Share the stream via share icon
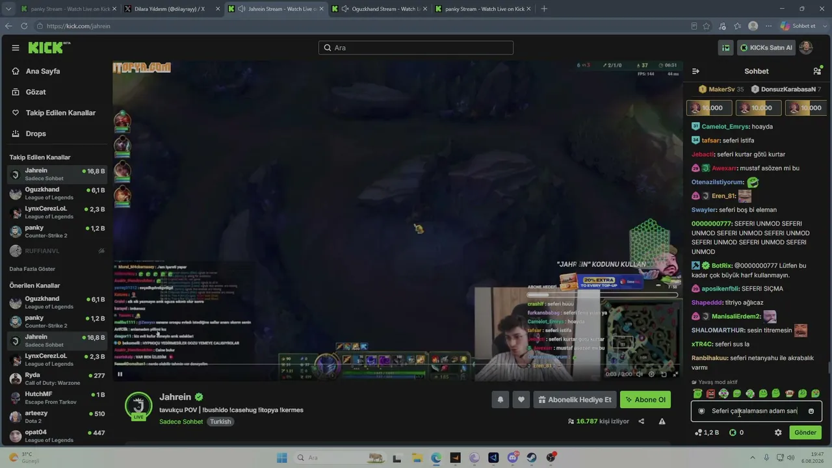 coord(642,421)
